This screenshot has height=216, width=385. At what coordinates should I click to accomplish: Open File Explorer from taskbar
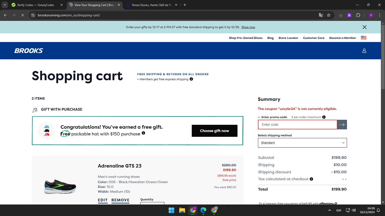point(182,210)
